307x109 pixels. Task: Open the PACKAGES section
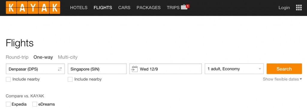coord(149,8)
